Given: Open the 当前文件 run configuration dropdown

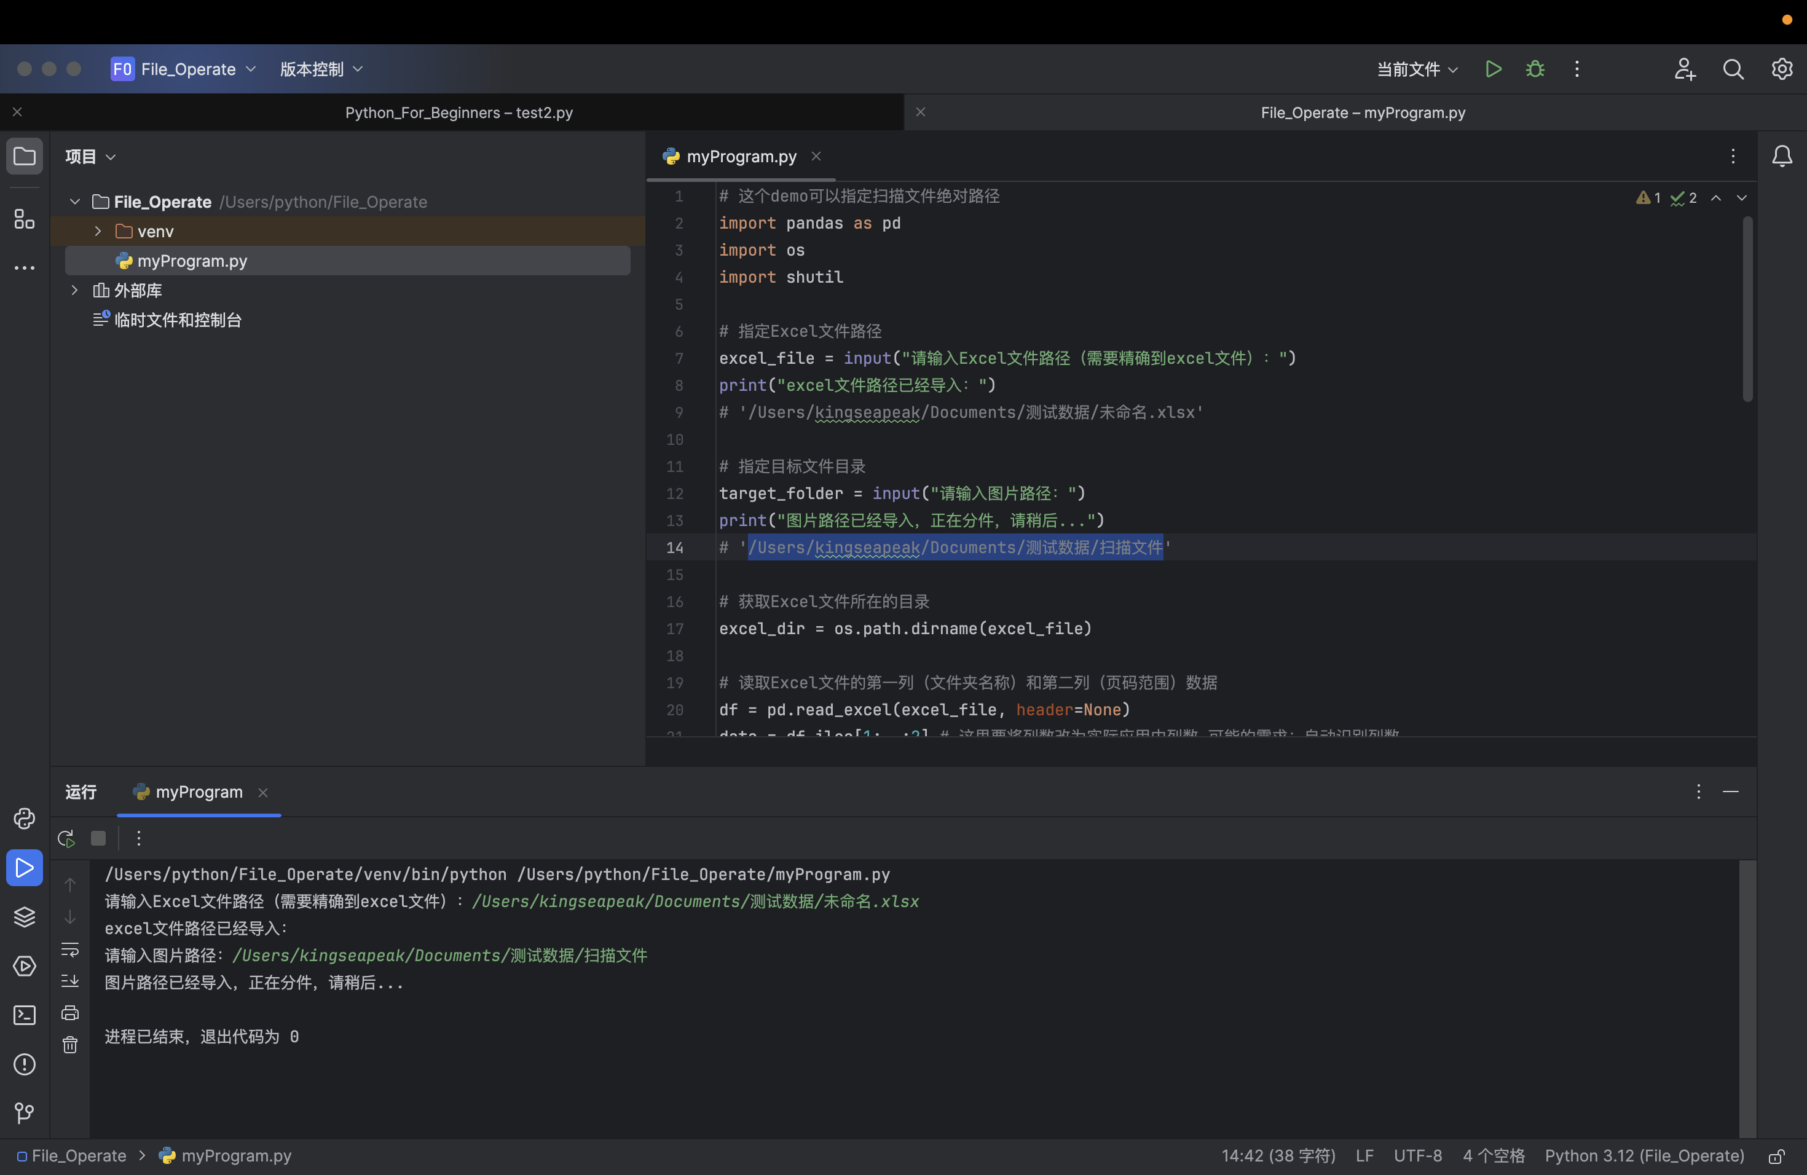Looking at the screenshot, I should tap(1417, 69).
